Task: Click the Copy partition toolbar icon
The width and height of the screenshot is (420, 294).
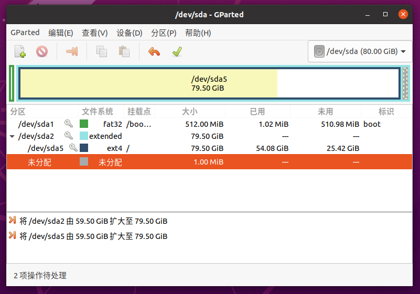Action: point(102,51)
